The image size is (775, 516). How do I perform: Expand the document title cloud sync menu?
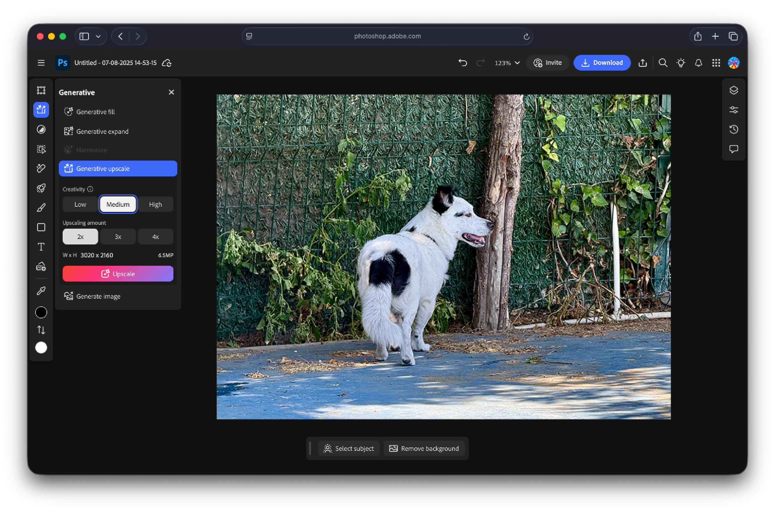click(167, 63)
